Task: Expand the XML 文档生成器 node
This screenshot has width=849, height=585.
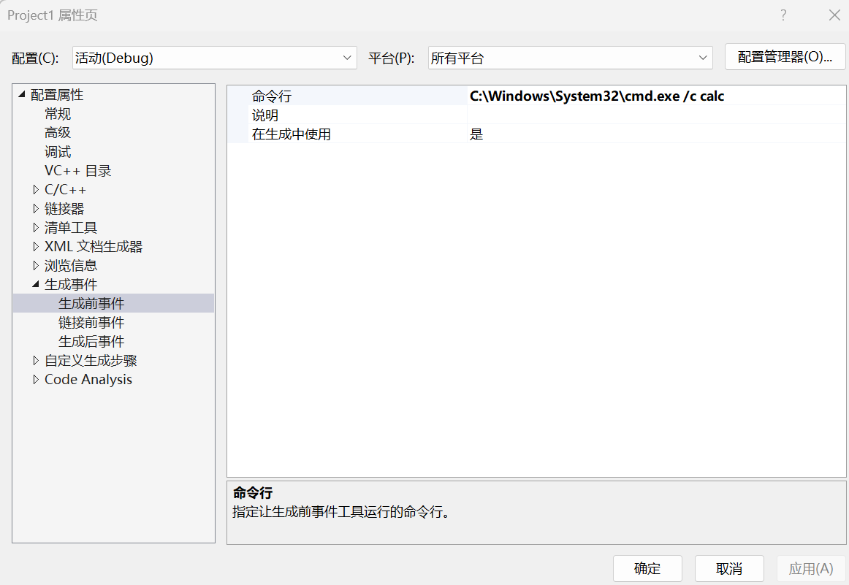Action: [x=36, y=247]
